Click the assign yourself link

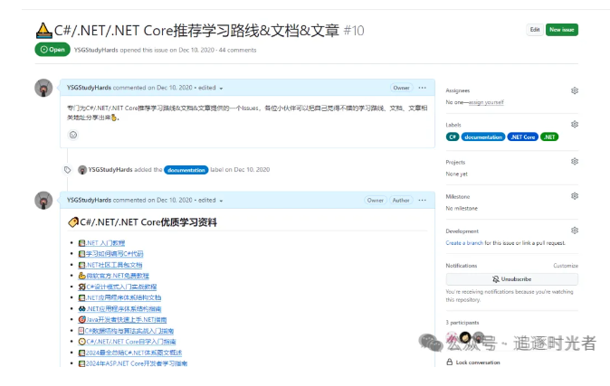pos(486,102)
